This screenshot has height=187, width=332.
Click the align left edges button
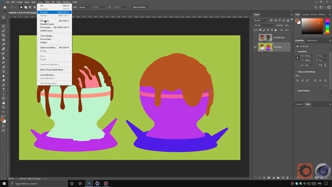click(297, 81)
